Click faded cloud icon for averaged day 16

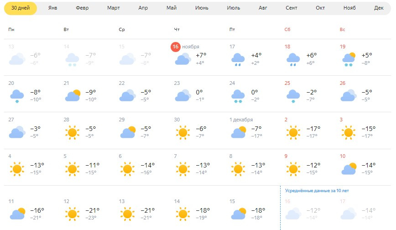tap(293, 214)
